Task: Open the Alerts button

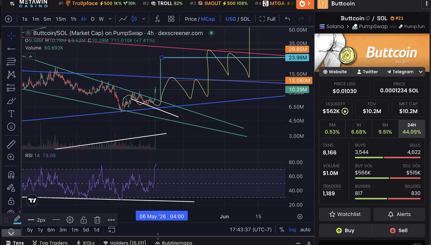Action: [x=399, y=214]
